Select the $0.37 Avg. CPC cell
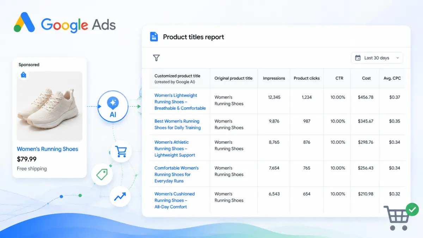423x238 pixels. pos(394,97)
